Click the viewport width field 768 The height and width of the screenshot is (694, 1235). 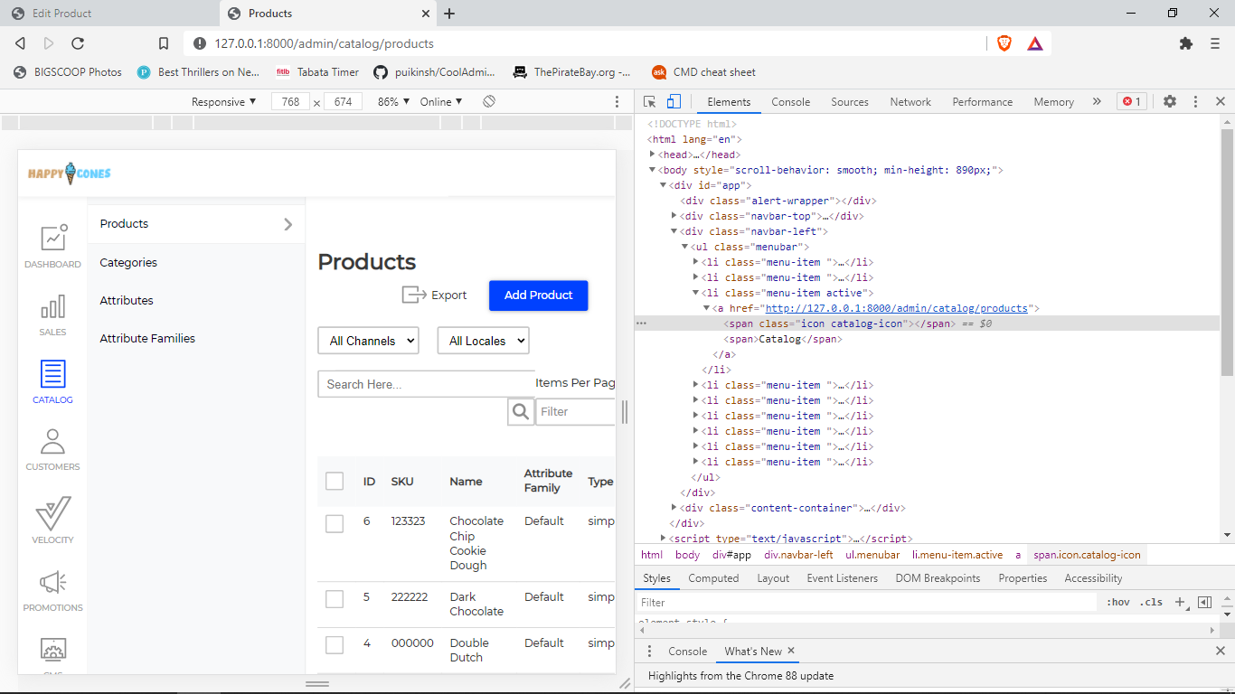290,102
